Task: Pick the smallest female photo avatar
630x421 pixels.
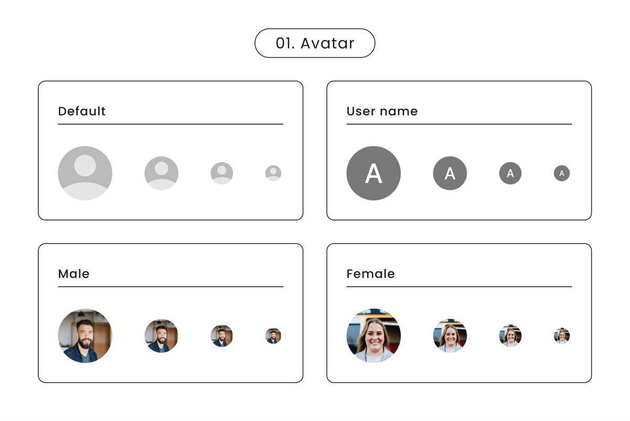Action: point(562,336)
